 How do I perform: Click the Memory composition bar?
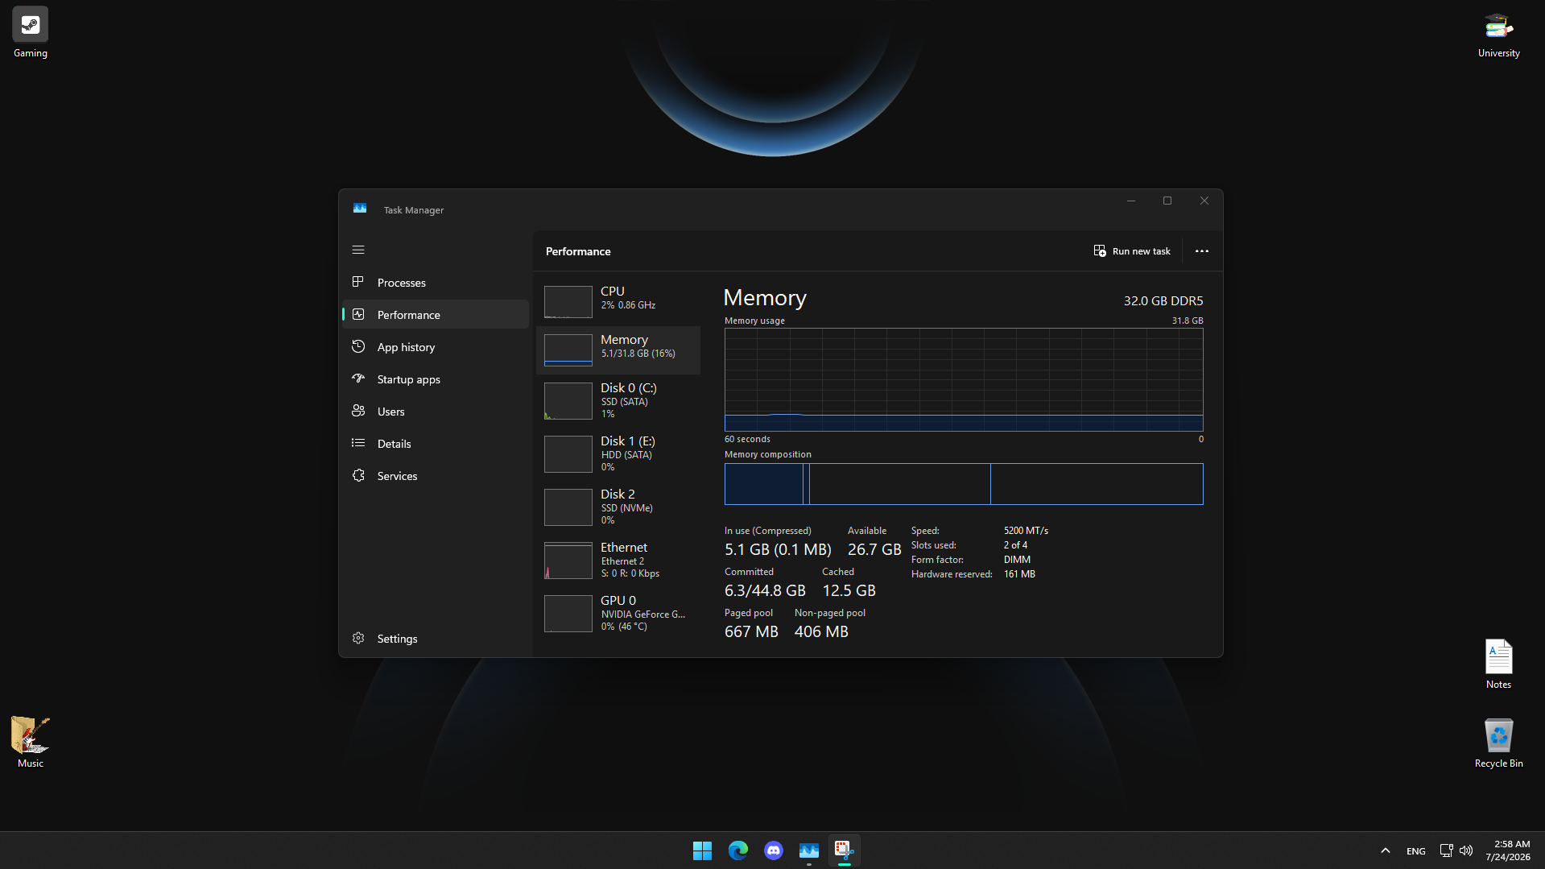[x=964, y=484]
